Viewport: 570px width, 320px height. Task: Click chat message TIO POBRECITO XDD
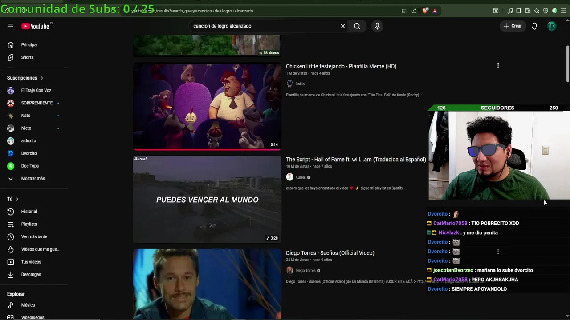[x=495, y=224]
